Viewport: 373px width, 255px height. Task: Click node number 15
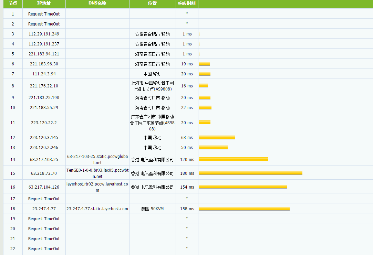[x=13, y=173]
